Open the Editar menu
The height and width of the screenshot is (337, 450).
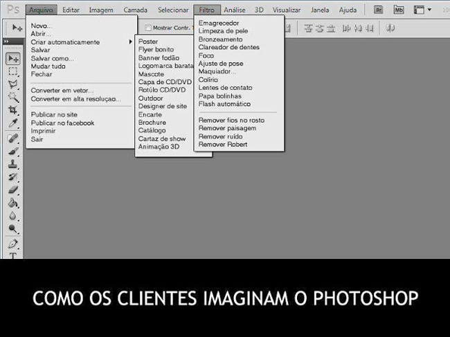click(x=71, y=10)
